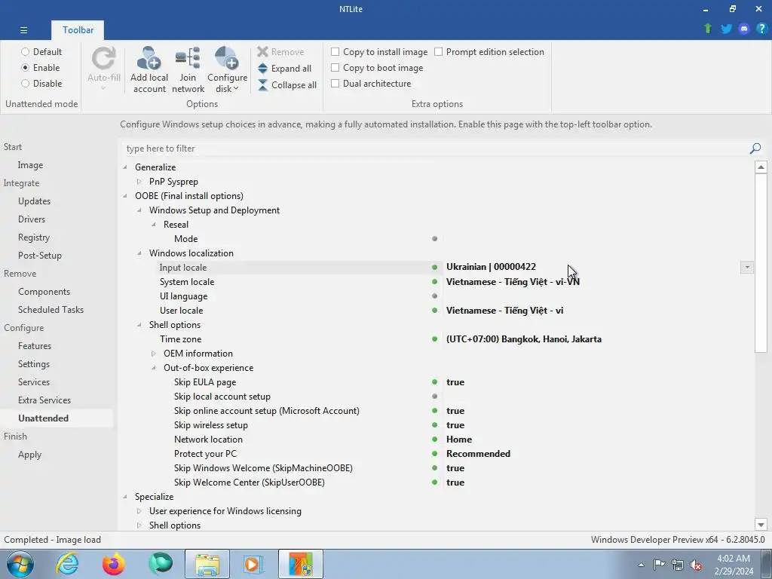
Task: Expand the OEM information node
Action: [x=154, y=354]
